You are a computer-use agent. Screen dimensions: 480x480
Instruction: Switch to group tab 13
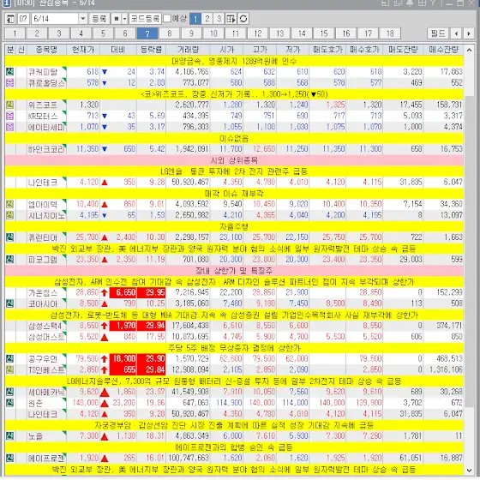[x=279, y=33]
